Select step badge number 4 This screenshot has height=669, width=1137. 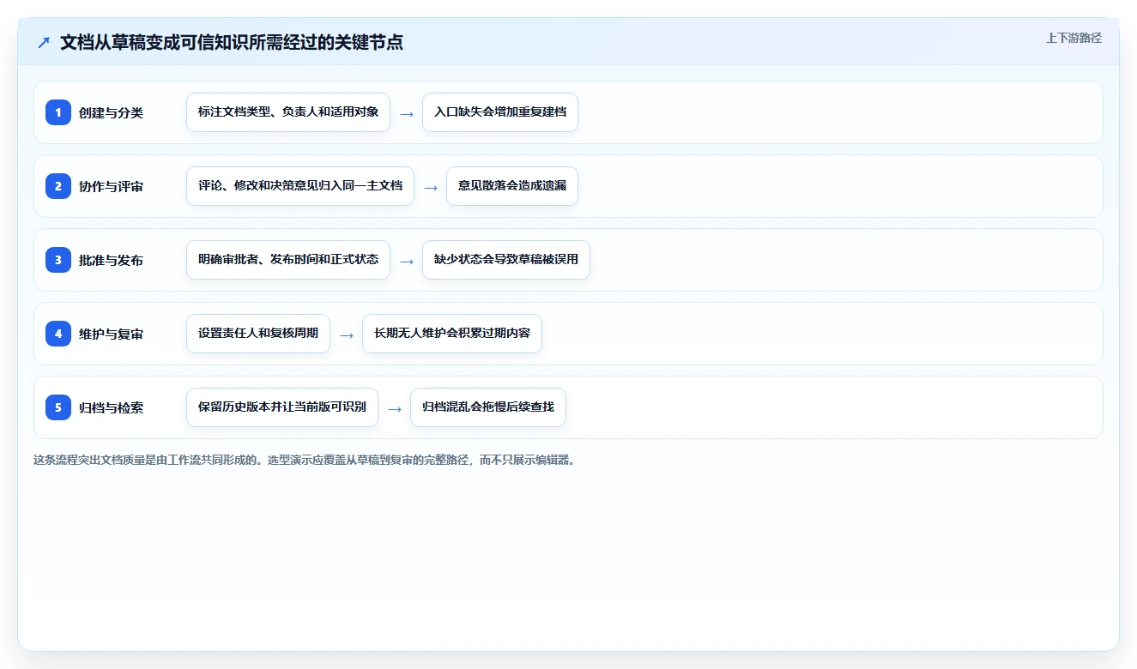[58, 334]
